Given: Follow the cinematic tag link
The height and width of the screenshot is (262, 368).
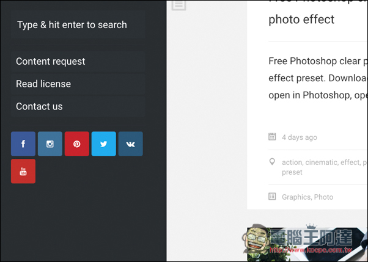Looking at the screenshot, I should 322,162.
